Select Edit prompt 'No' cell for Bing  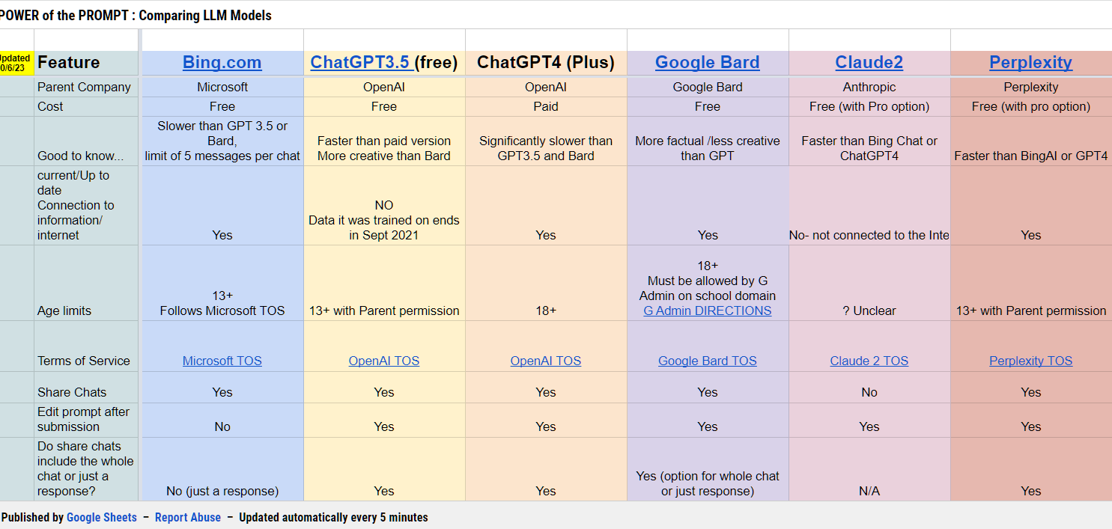[222, 420]
